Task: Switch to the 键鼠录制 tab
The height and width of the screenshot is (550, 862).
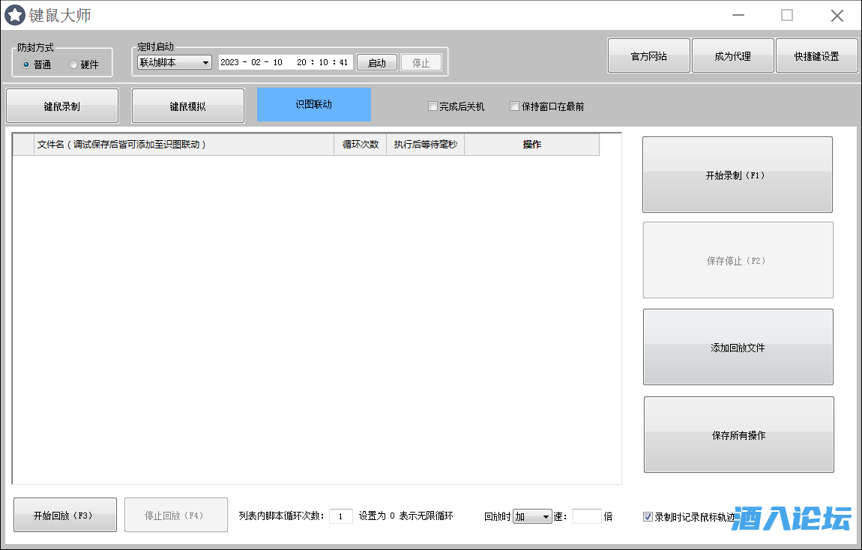Action: [62, 106]
